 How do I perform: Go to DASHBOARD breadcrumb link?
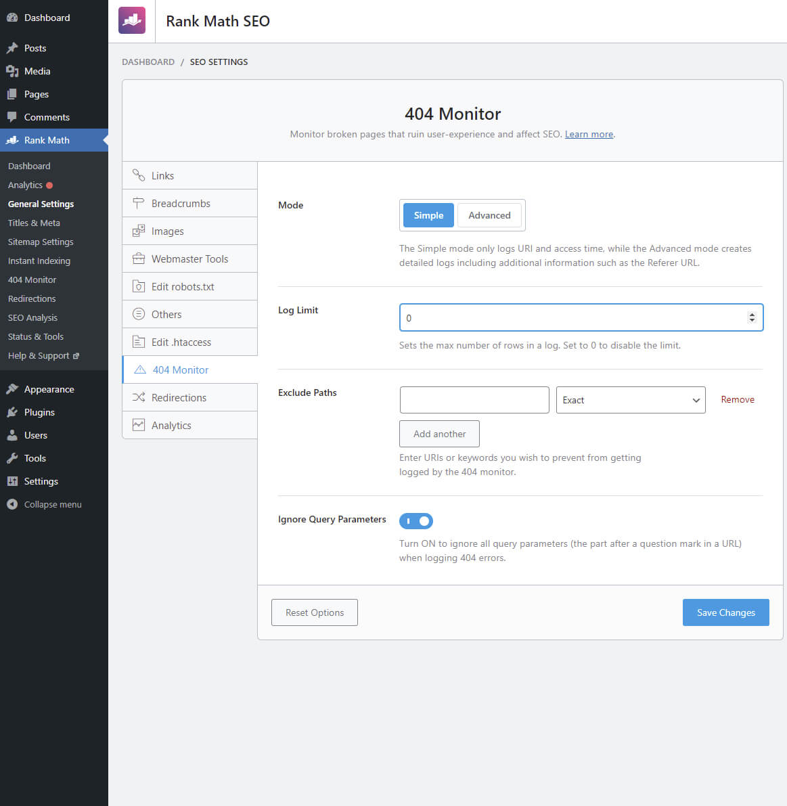click(148, 62)
